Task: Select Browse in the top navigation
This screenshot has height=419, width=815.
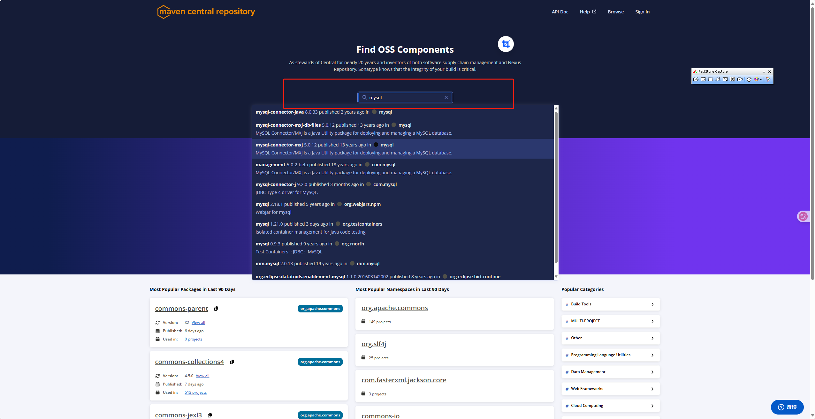Action: [615, 11]
